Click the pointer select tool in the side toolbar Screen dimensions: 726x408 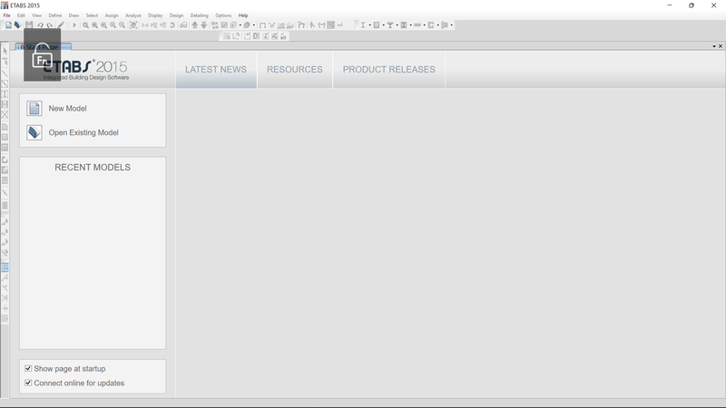5,51
